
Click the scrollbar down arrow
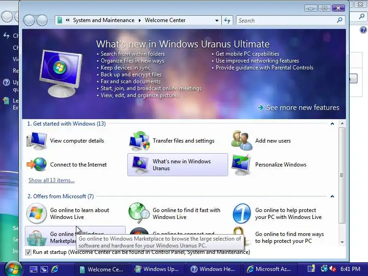342,242
